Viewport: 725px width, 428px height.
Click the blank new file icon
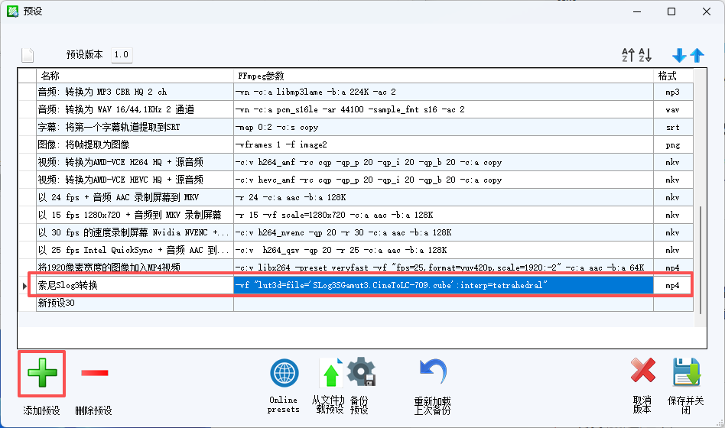click(28, 55)
